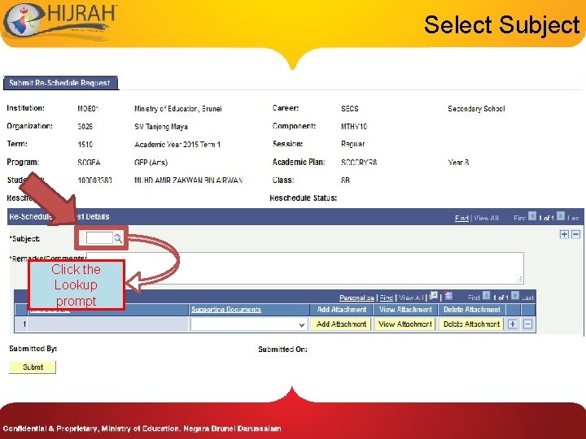
Task: Click the Remarks text area resize handle
Action: pyautogui.click(x=520, y=279)
